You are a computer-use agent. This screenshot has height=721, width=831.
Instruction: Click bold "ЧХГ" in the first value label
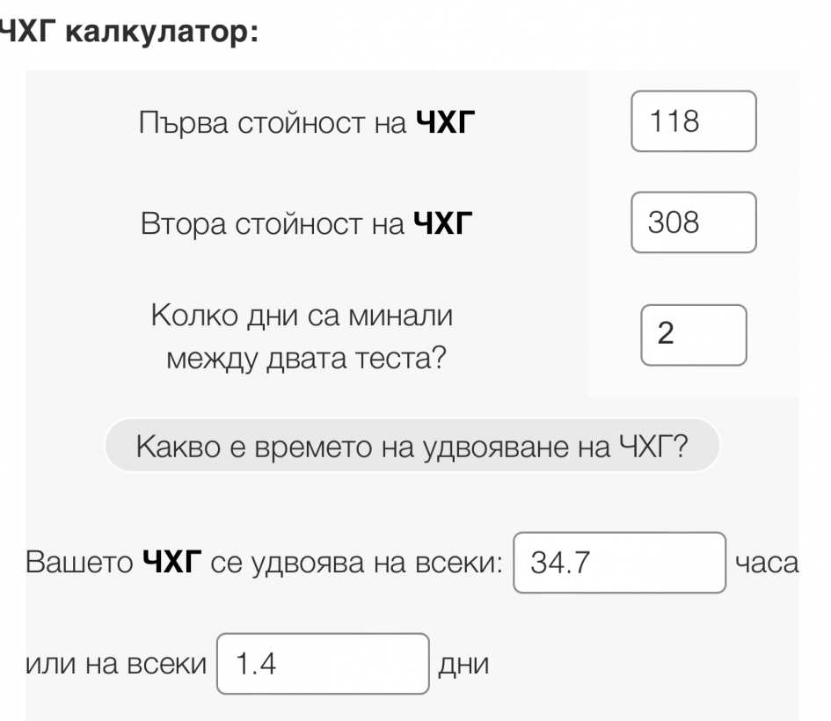(x=440, y=123)
